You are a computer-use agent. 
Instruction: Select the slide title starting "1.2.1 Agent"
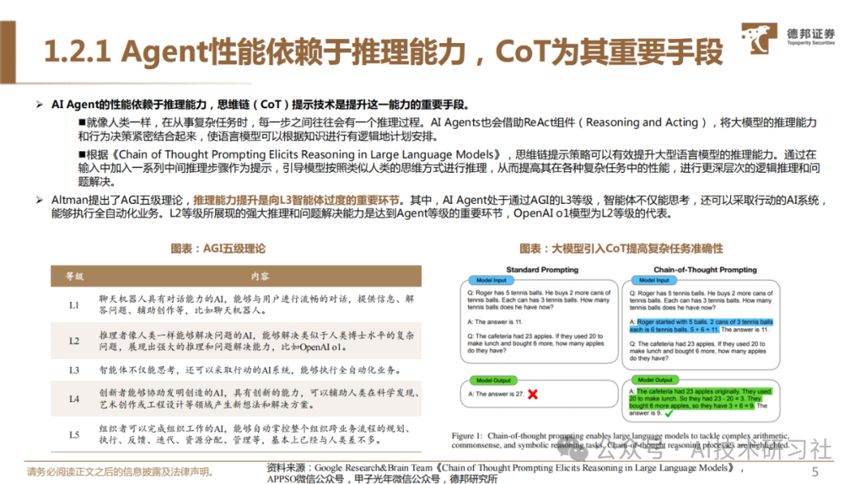tap(383, 52)
